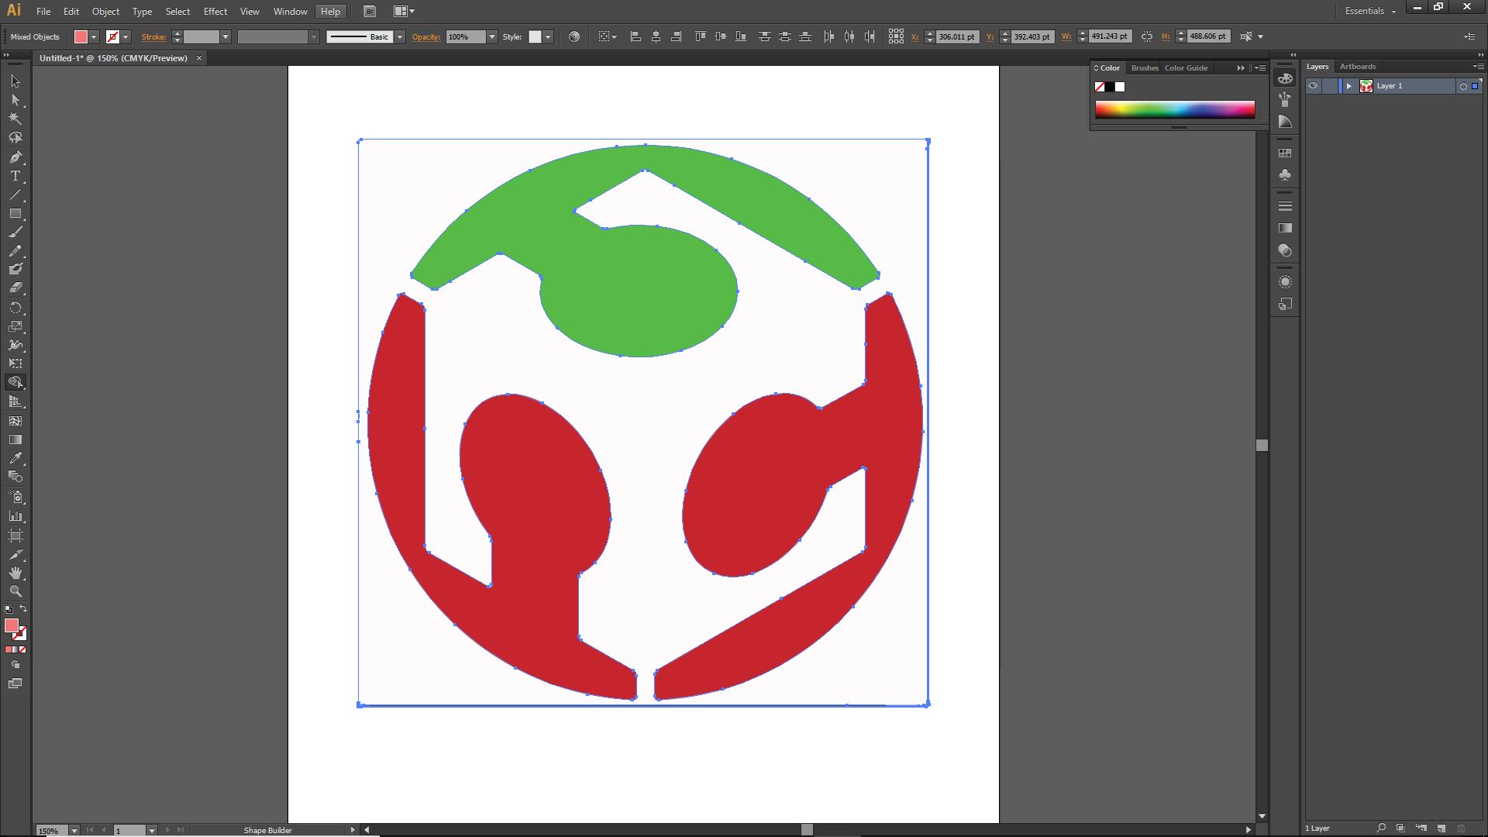Select the Direct Selection tool

tap(15, 100)
